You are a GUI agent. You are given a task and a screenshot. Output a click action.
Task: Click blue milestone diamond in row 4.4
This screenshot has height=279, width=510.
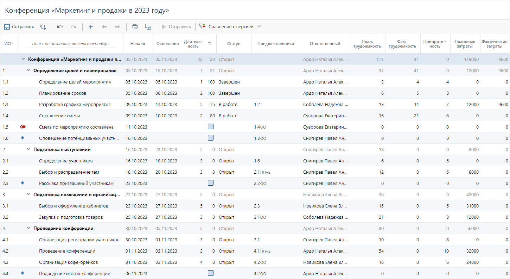(x=23, y=273)
